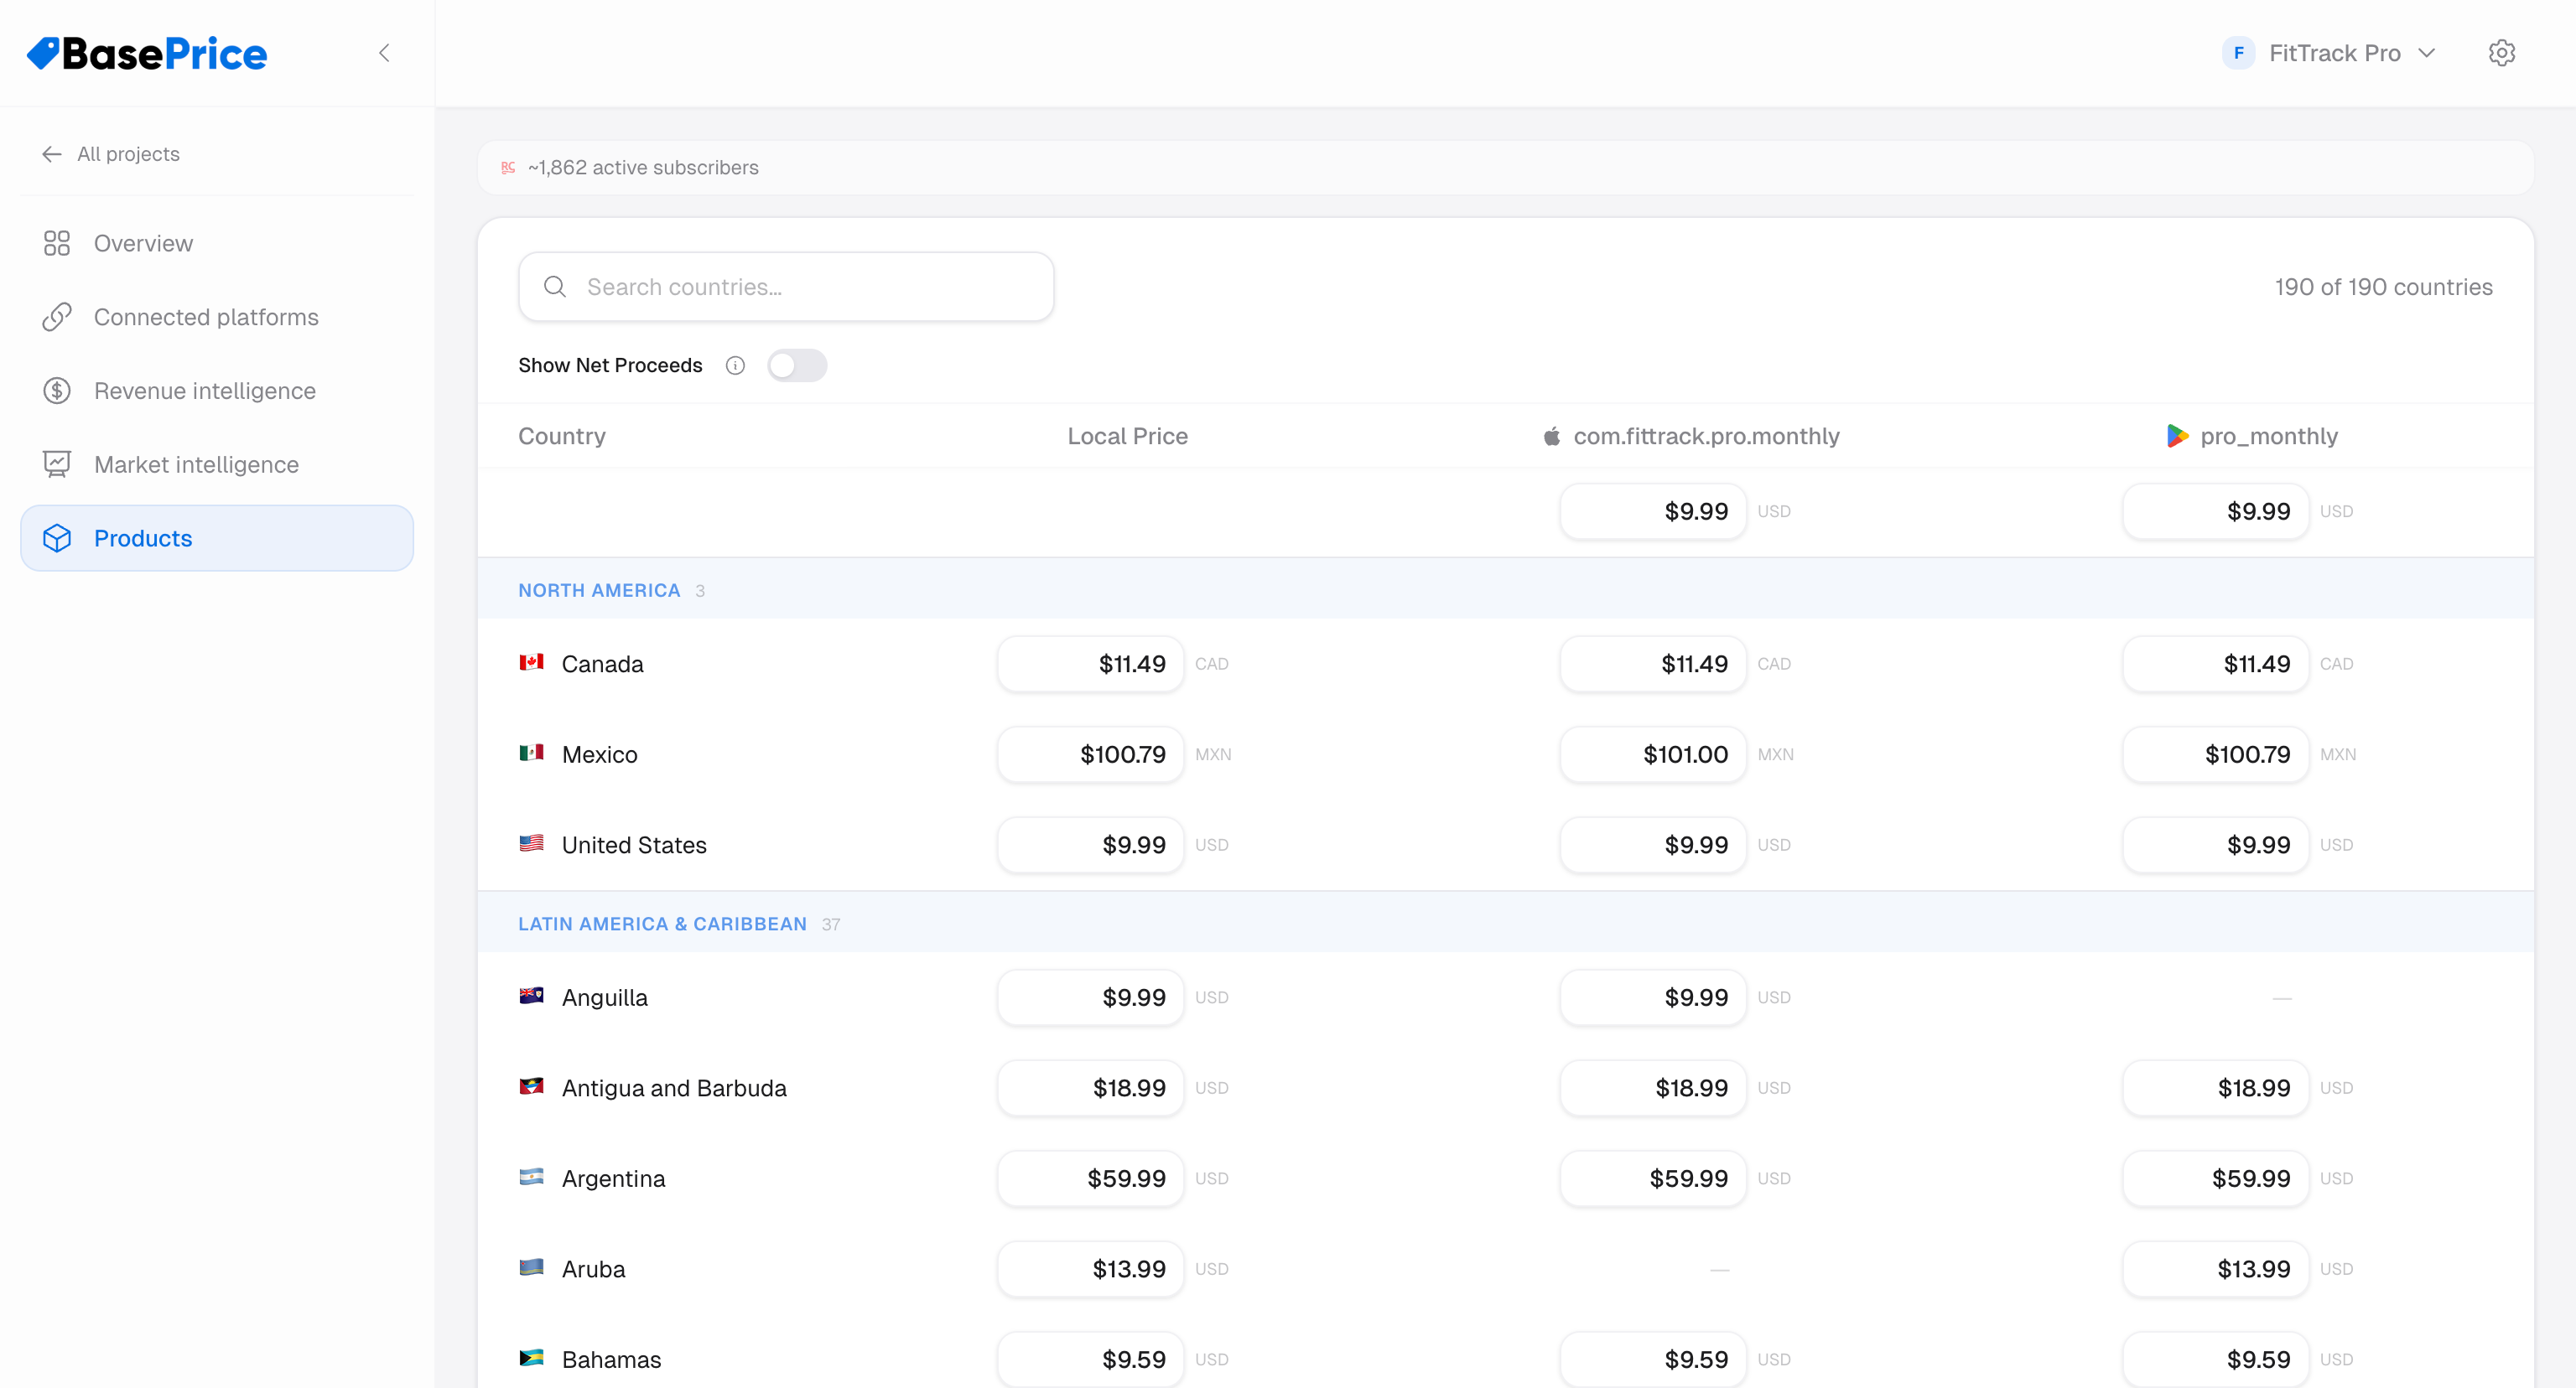Click the pro_monthly column header

pos(2268,436)
